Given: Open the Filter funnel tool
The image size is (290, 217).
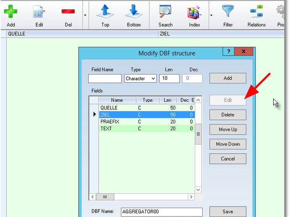Looking at the screenshot, I should pos(228,11).
